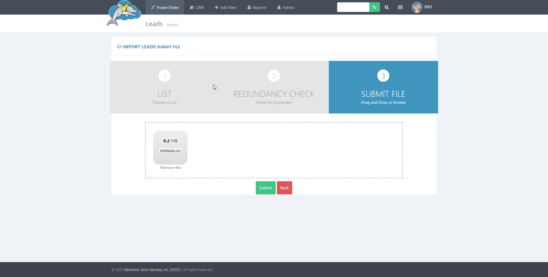Open the Admin menu
Screen dimensions: 548x277
click(x=285, y=7)
